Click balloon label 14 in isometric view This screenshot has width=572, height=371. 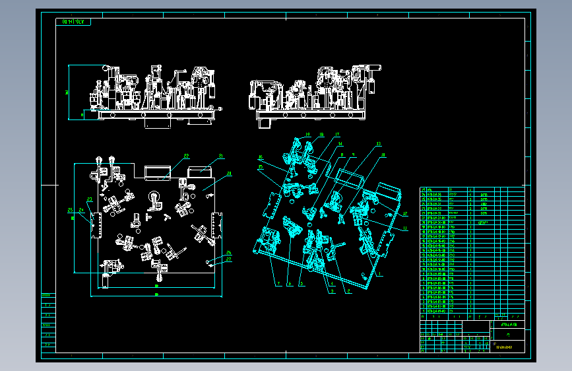(x=340, y=144)
